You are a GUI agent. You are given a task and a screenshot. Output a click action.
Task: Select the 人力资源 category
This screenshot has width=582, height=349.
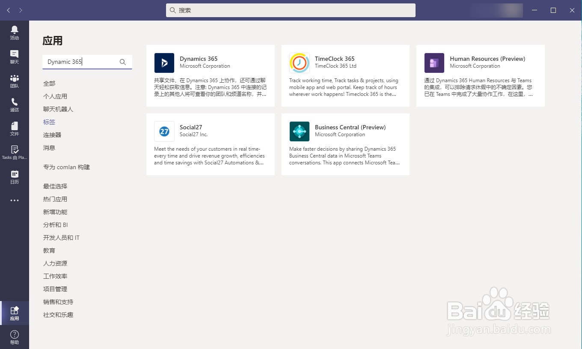pyautogui.click(x=55, y=263)
